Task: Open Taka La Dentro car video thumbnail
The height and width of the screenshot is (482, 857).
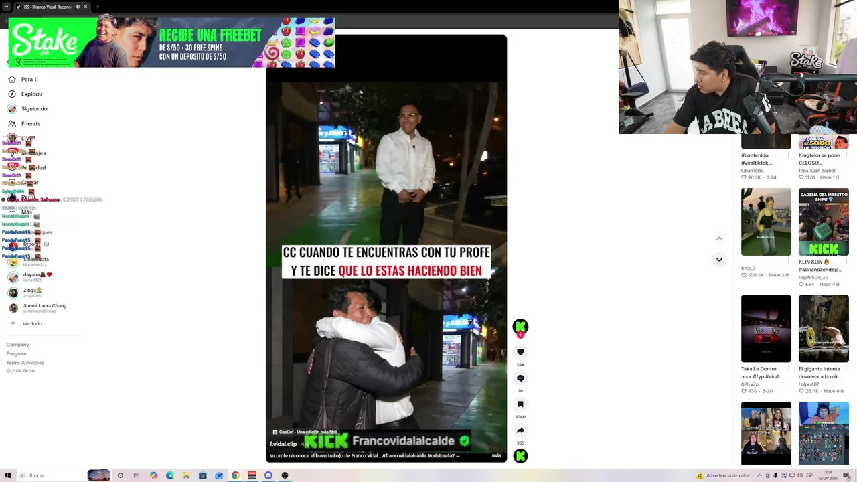Action: point(766,329)
